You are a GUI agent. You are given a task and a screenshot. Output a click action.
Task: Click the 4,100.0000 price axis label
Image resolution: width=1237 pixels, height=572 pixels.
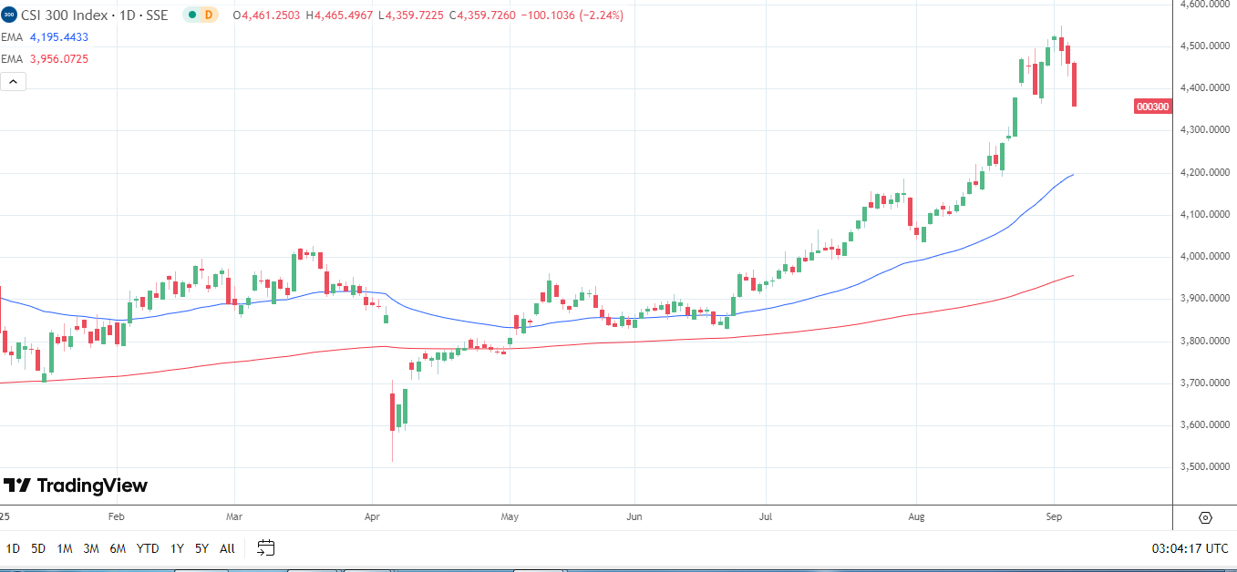click(1204, 215)
